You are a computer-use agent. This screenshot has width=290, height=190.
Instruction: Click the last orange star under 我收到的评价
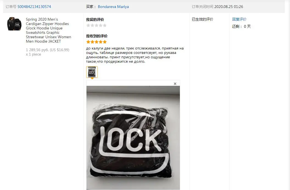105,42
